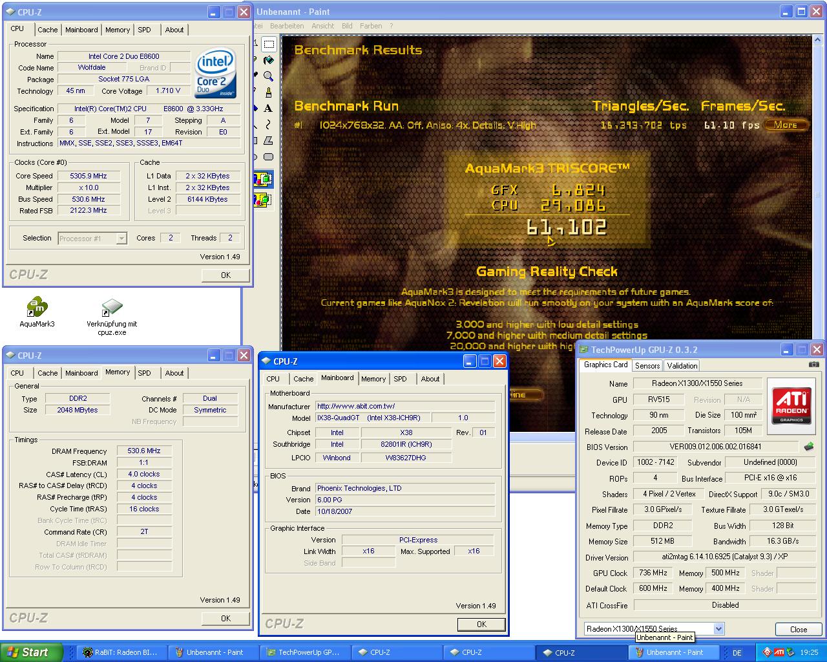Open Cache tab in mainboard CPU-Z window

tap(303, 379)
